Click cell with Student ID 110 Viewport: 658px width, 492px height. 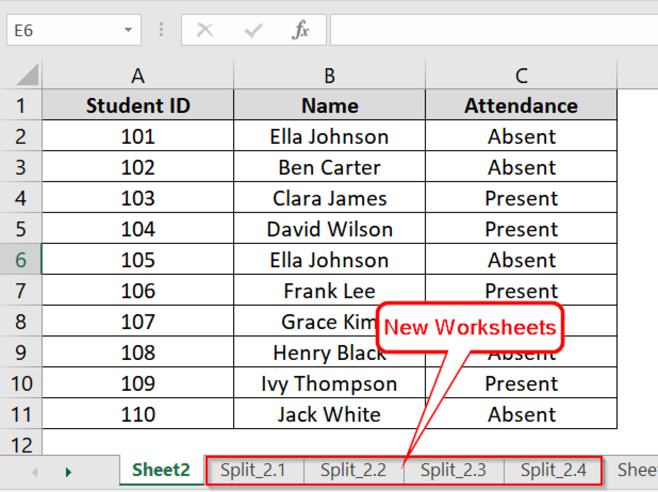[138, 414]
